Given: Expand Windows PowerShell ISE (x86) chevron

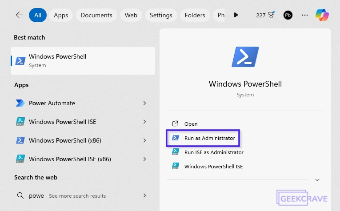Looking at the screenshot, I should tap(144, 159).
